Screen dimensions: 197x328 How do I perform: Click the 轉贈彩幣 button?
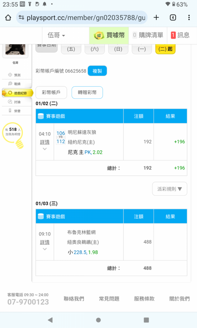(87, 92)
